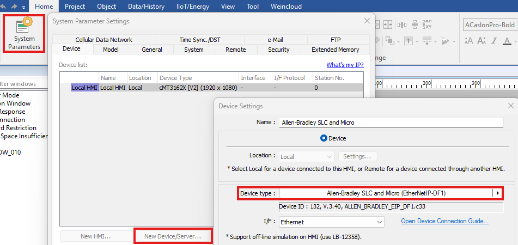Click the cMT3162X [V2] (1920 x 1080) cell
Viewport: 518px width, 245px height.
pyautogui.click(x=198, y=88)
